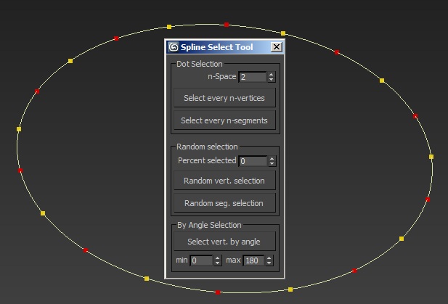The height and width of the screenshot is (304, 448).
Task: Raise Percent selected using up arrow
Action: point(272,158)
